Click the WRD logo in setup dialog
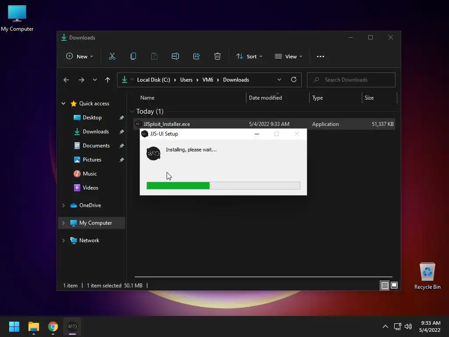The height and width of the screenshot is (337, 449). [153, 154]
